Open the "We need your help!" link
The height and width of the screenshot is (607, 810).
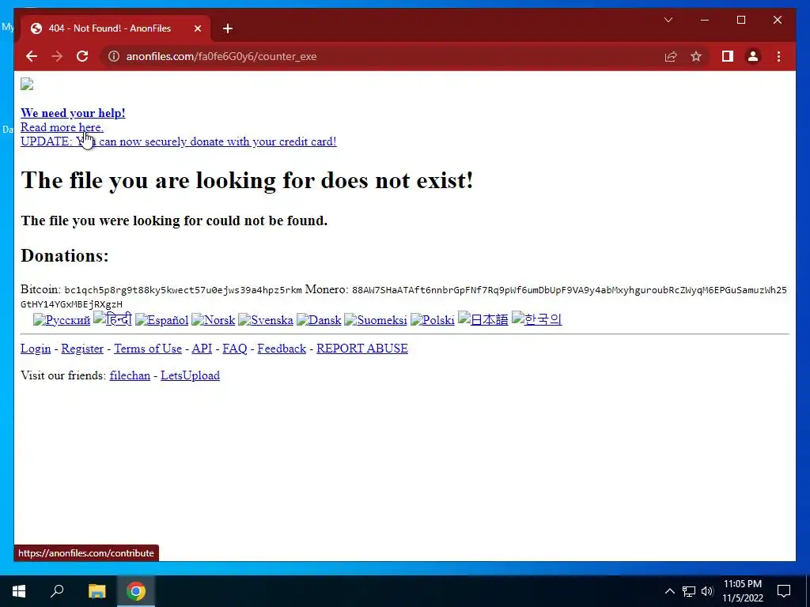[x=73, y=113]
